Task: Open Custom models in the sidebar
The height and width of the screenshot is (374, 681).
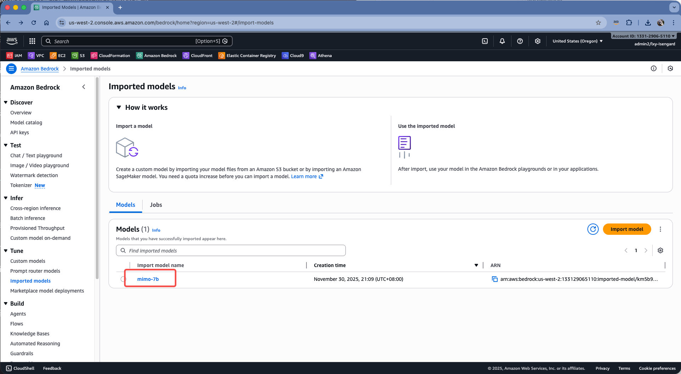Action: coord(28,261)
